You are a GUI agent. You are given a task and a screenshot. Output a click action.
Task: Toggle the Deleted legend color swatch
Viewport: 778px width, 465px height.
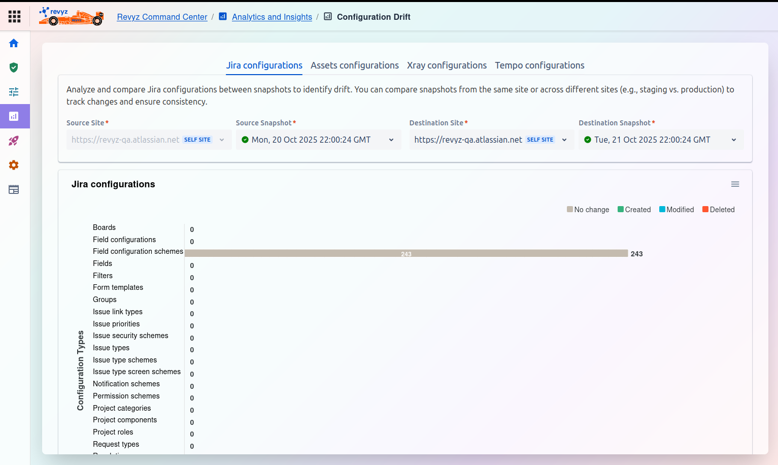[705, 209]
